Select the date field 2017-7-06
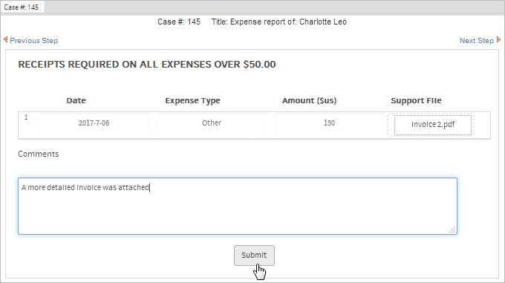The image size is (505, 283). coord(94,123)
